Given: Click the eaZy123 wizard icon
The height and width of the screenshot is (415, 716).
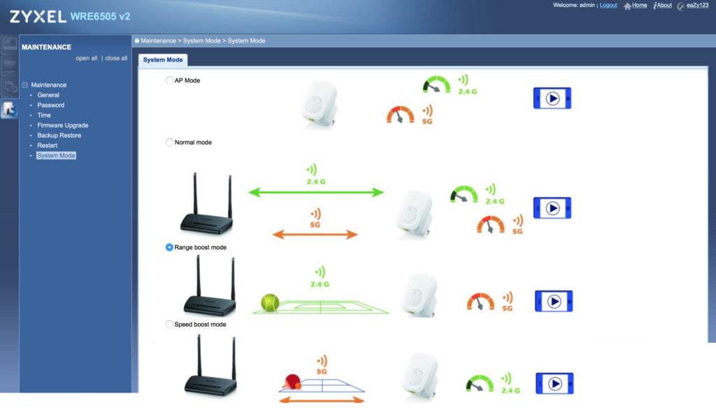Looking at the screenshot, I should [x=681, y=6].
